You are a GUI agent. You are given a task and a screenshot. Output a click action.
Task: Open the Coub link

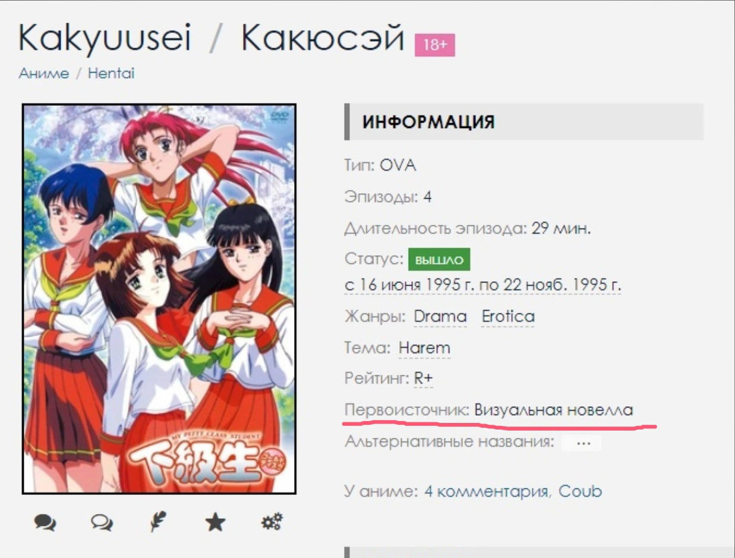[x=580, y=492]
